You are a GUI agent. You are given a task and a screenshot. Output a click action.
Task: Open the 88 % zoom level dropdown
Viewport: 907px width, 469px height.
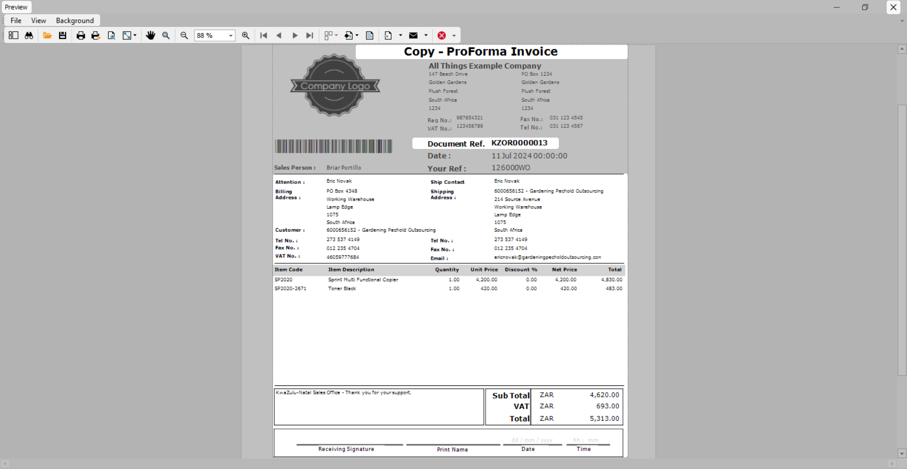point(231,35)
